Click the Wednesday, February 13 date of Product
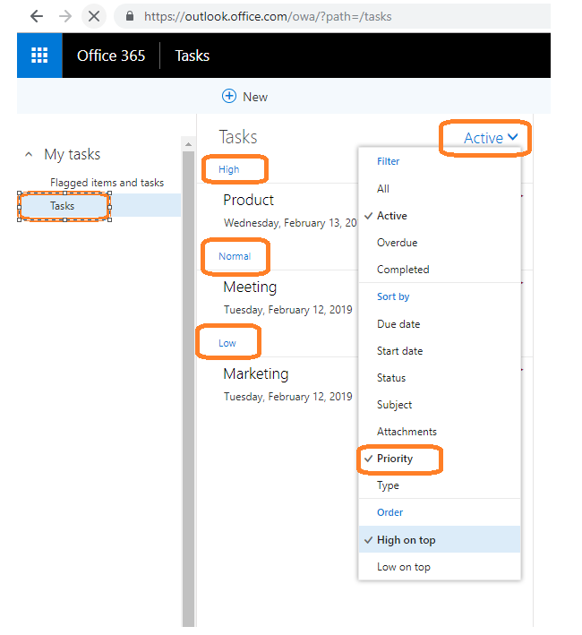 tap(290, 223)
